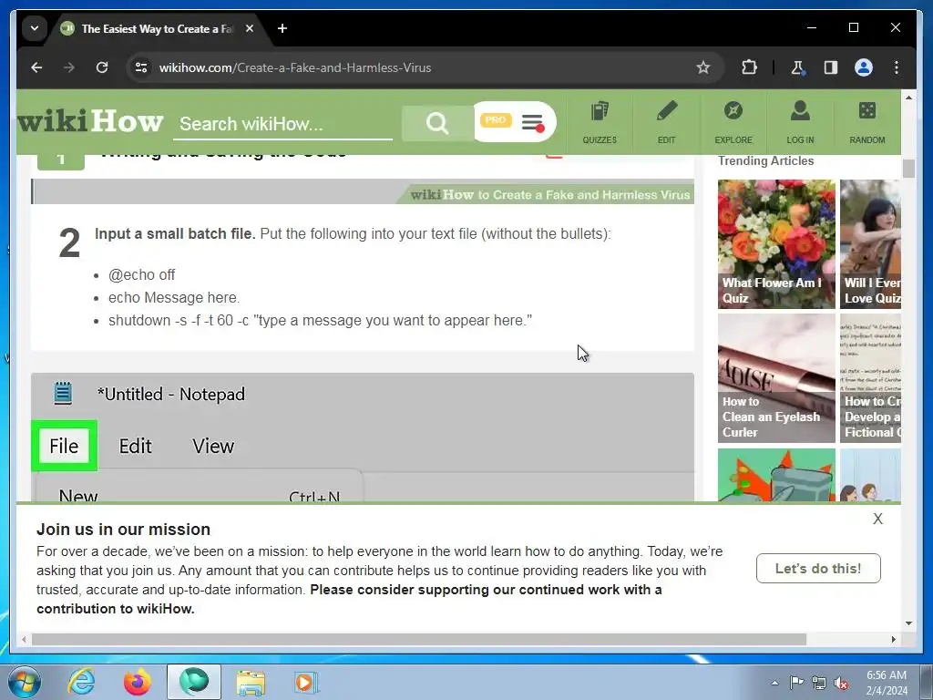Click the '@echo off' bullet text

pos(141,275)
